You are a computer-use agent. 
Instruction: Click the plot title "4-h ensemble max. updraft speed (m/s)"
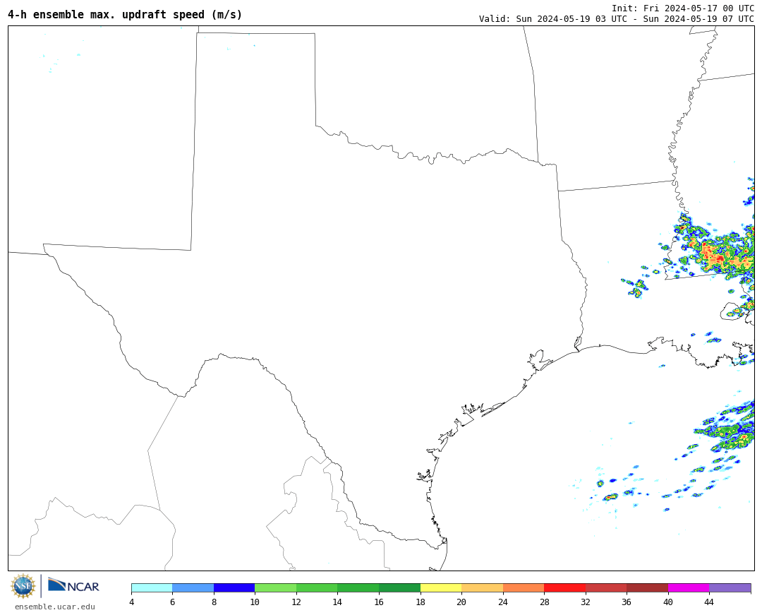coord(125,15)
